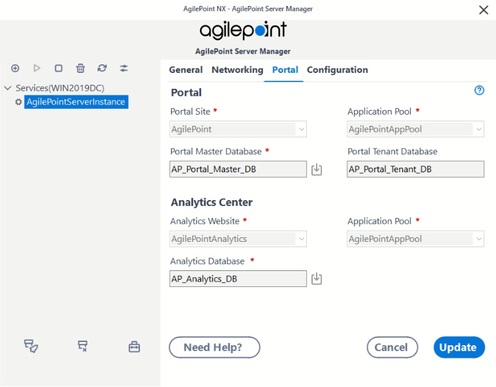
Task: Delete the instance using trash icon
Action: pos(80,68)
